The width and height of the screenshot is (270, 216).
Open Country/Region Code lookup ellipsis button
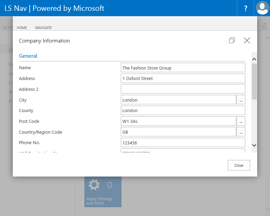241,132
